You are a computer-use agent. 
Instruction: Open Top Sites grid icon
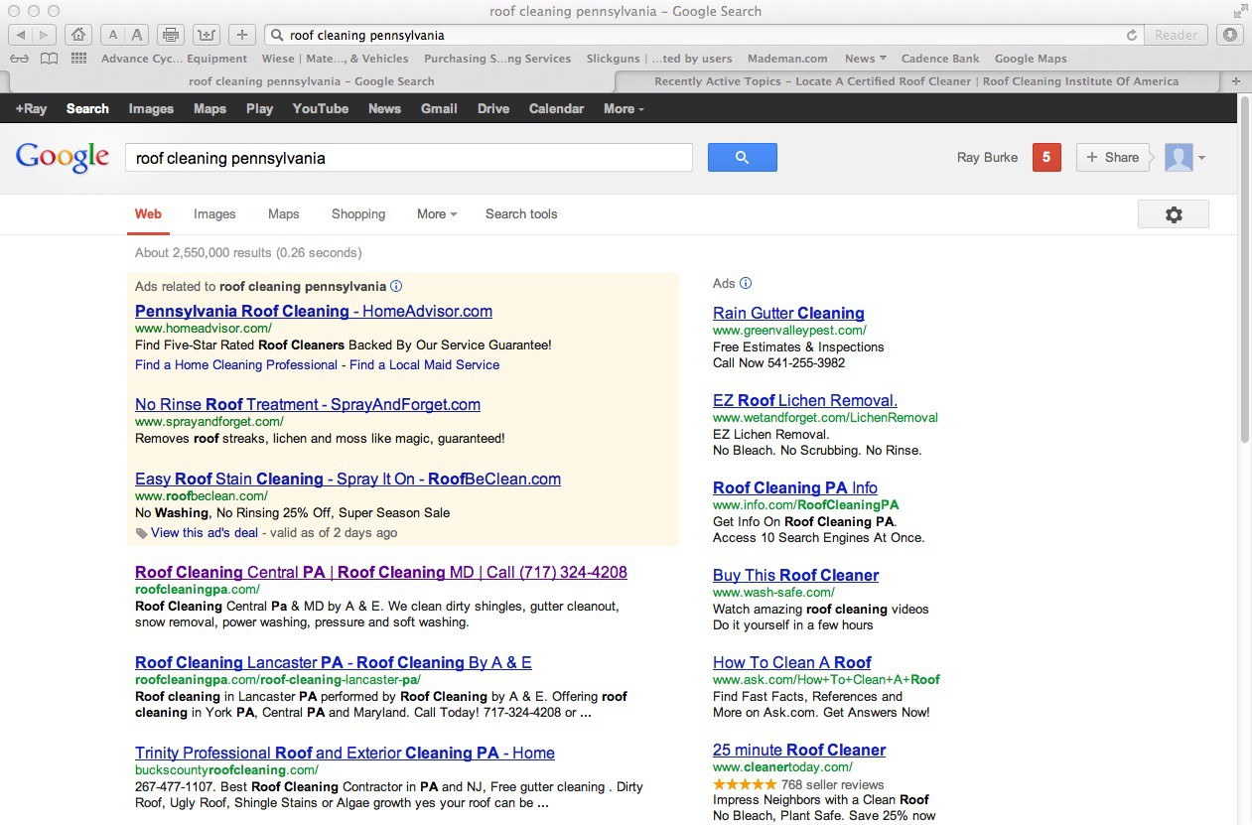coord(78,59)
